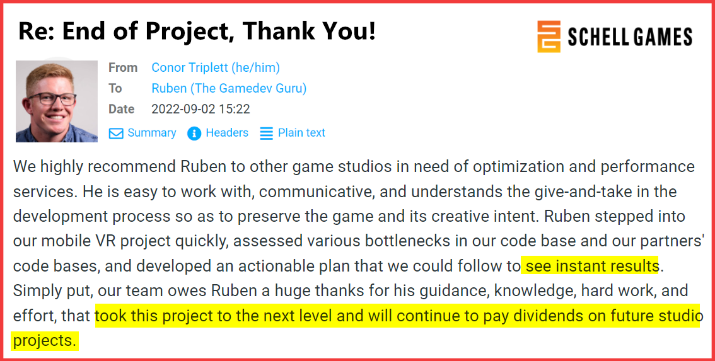Click the "To" field label
This screenshot has width=715, height=361.
pos(115,88)
